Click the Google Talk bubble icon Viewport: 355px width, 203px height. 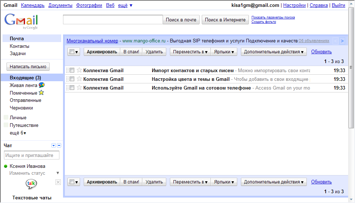(x=31, y=184)
